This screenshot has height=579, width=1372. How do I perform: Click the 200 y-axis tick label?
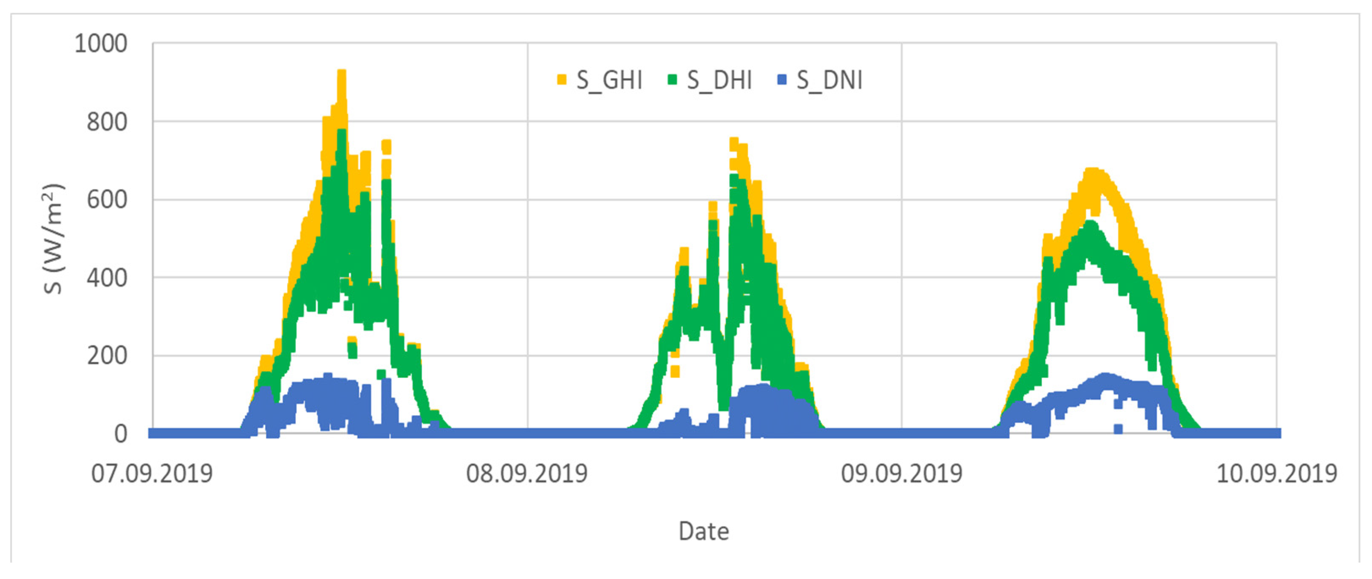click(x=107, y=356)
